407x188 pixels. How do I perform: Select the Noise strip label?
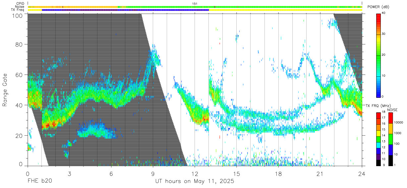coord(20,7)
